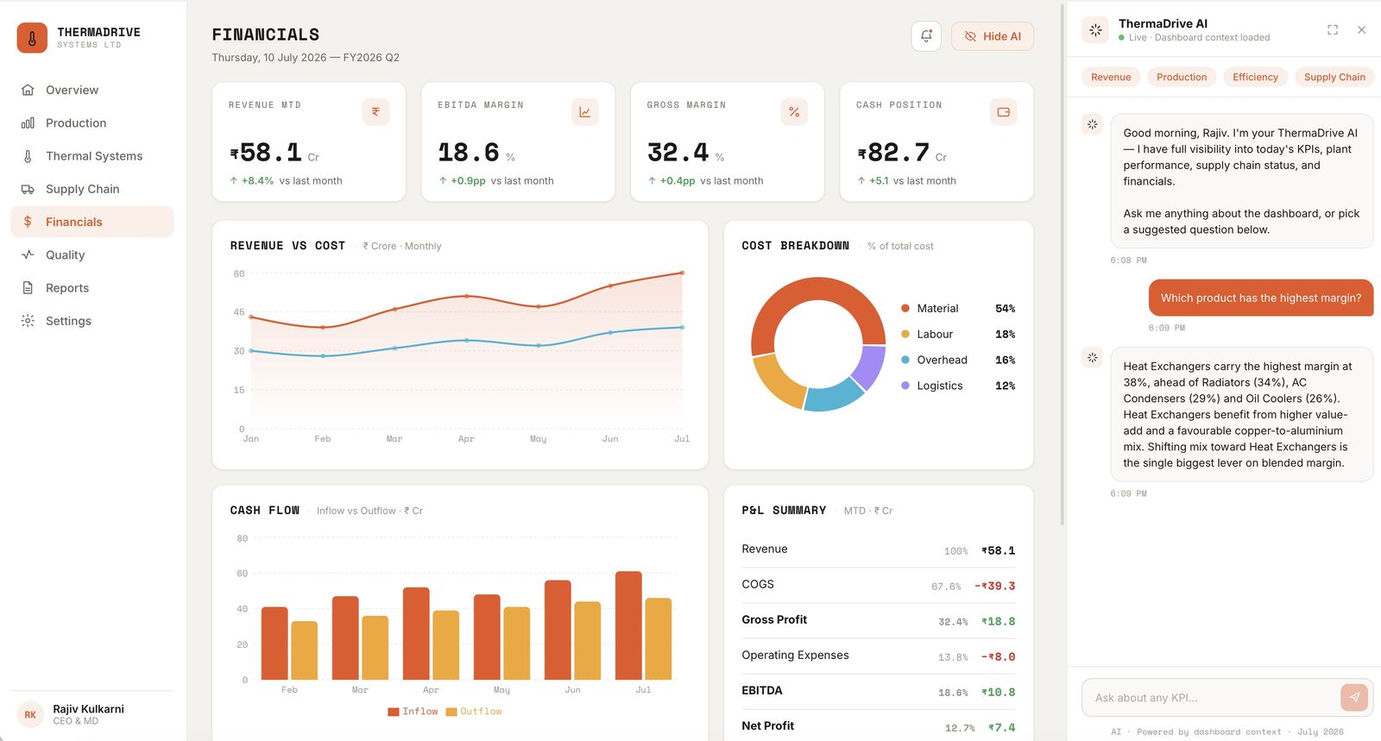Click the Labour 18% legend row
1381x741 pixels.
coord(958,334)
